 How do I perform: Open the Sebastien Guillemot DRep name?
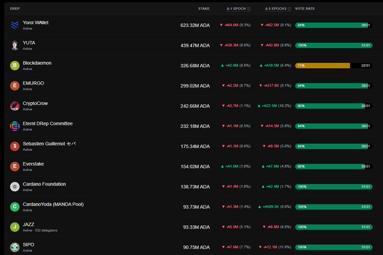click(x=49, y=144)
